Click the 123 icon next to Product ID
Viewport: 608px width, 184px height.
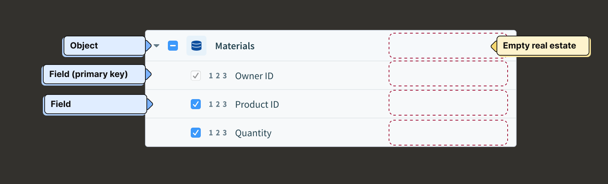click(218, 104)
